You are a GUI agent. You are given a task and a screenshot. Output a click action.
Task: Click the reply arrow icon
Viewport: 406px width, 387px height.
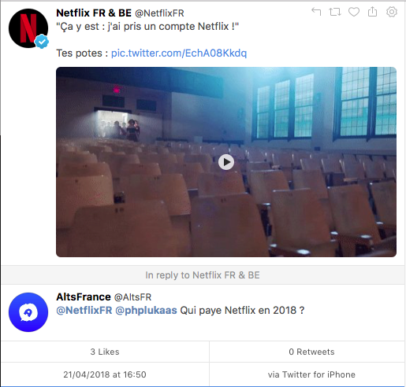[x=316, y=12]
